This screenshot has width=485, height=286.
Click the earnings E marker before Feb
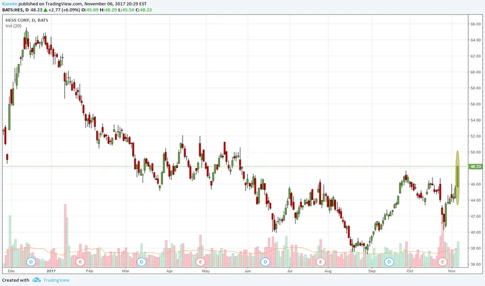[80, 262]
